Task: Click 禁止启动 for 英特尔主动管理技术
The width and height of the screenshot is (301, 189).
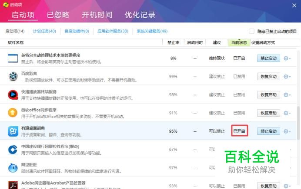Action: click(268, 59)
